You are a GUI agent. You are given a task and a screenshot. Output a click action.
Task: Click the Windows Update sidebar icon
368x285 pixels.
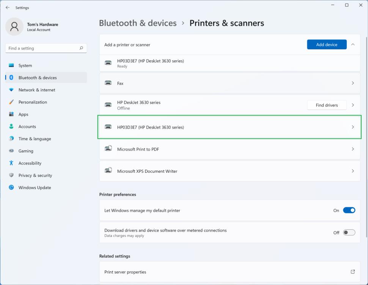coord(11,188)
